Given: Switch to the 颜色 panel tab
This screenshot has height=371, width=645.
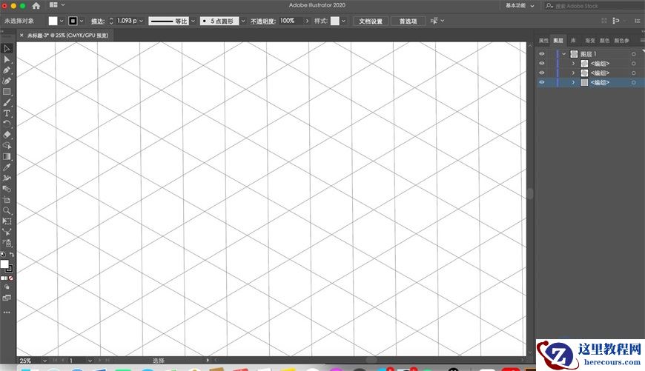Looking at the screenshot, I should click(604, 40).
